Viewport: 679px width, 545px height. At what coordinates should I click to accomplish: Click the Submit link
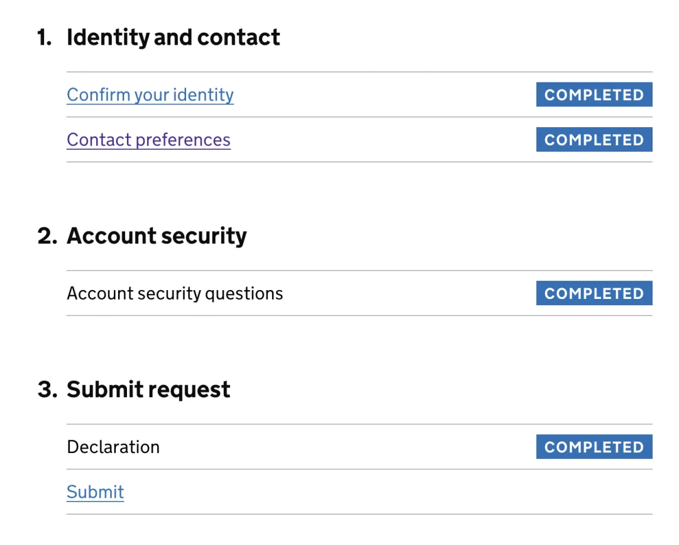pos(95,492)
